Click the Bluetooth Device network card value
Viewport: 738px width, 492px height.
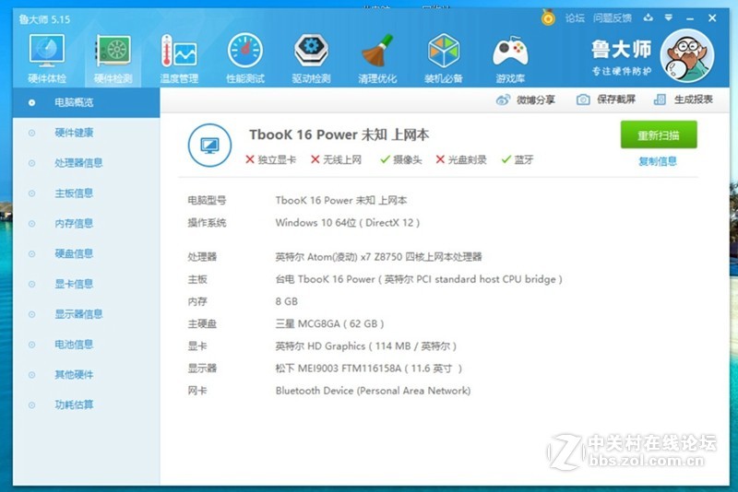(373, 391)
